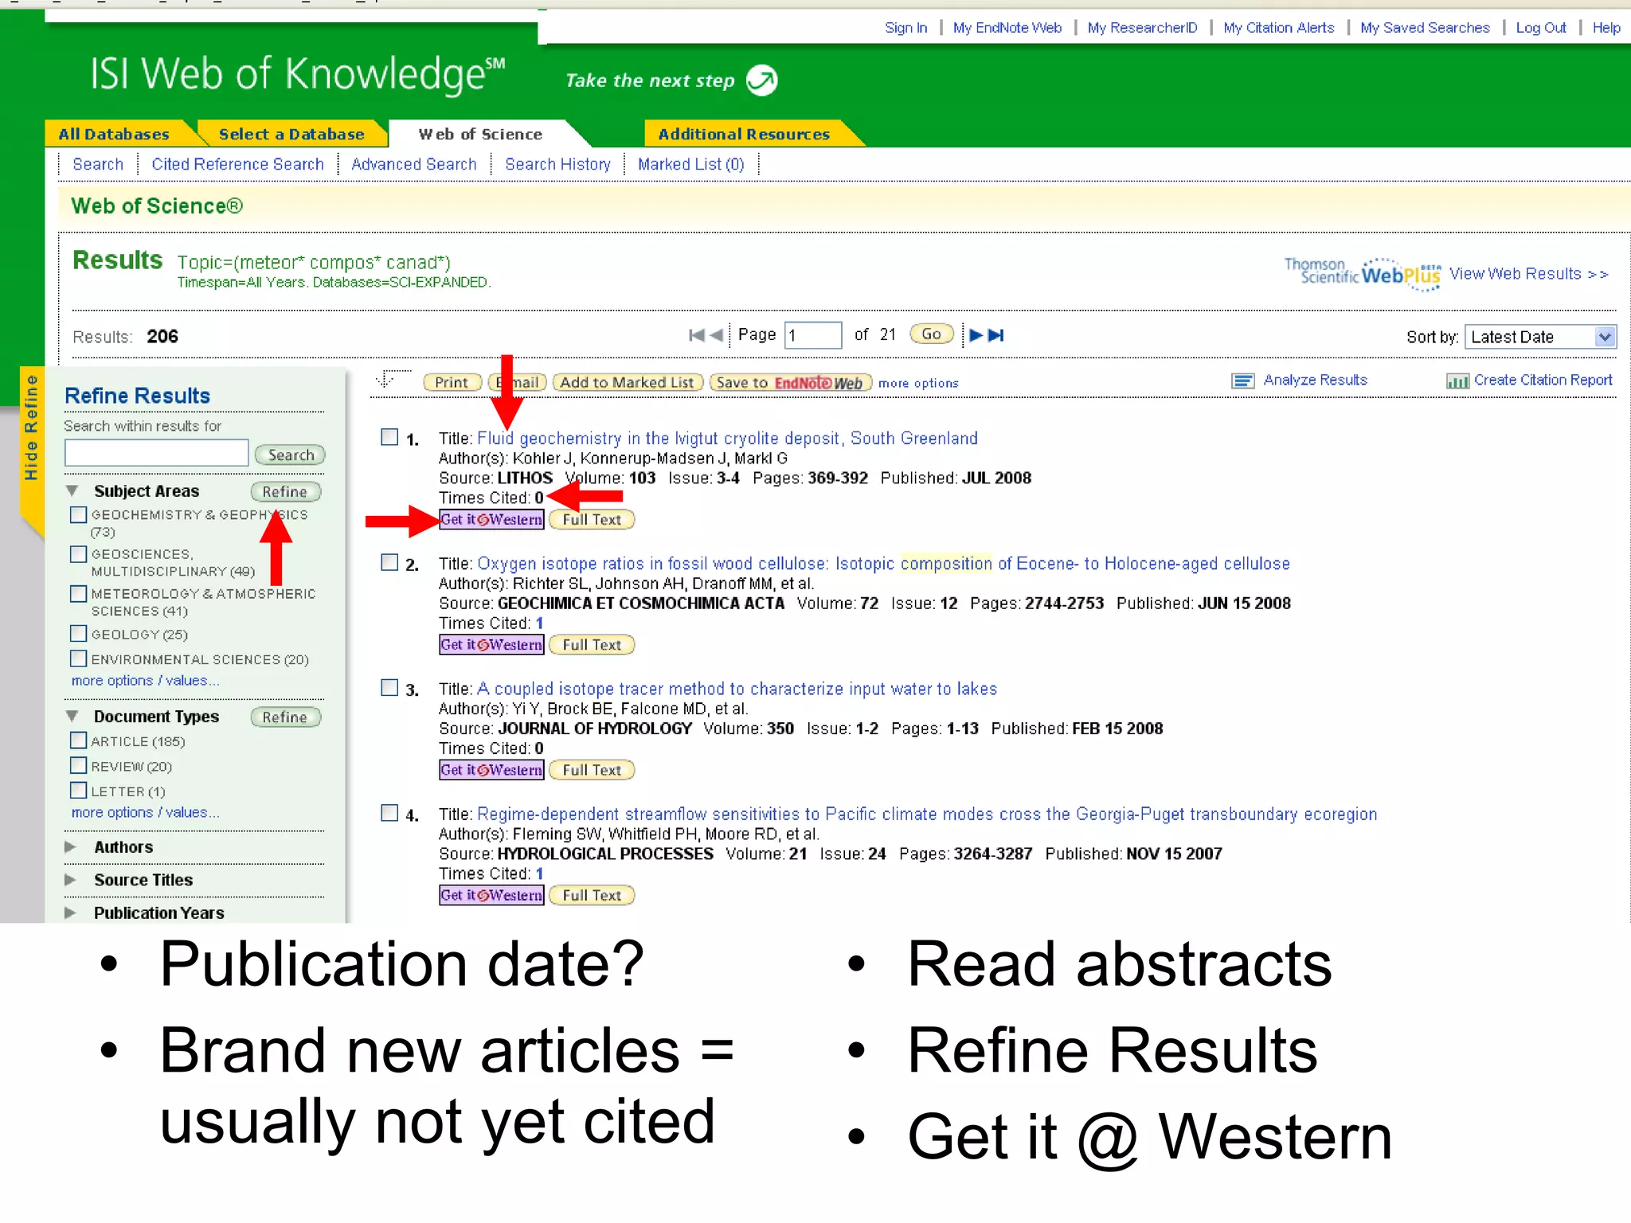Click the page number input field
1631x1223 pixels.
[x=813, y=335]
